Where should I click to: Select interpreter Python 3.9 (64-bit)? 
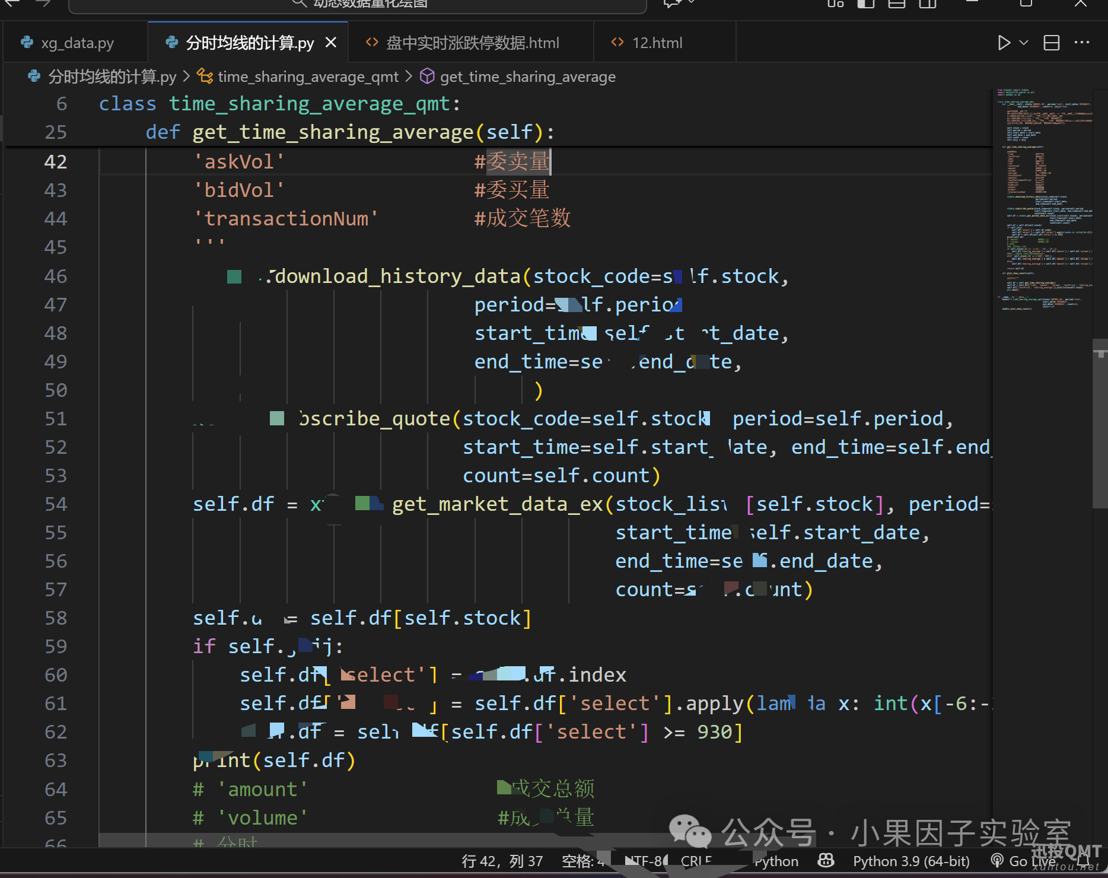tap(911, 861)
